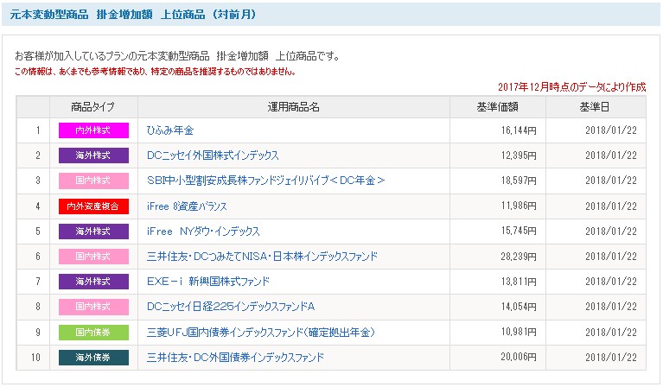Open iFree NYダウ・インデックス link

click(x=203, y=232)
